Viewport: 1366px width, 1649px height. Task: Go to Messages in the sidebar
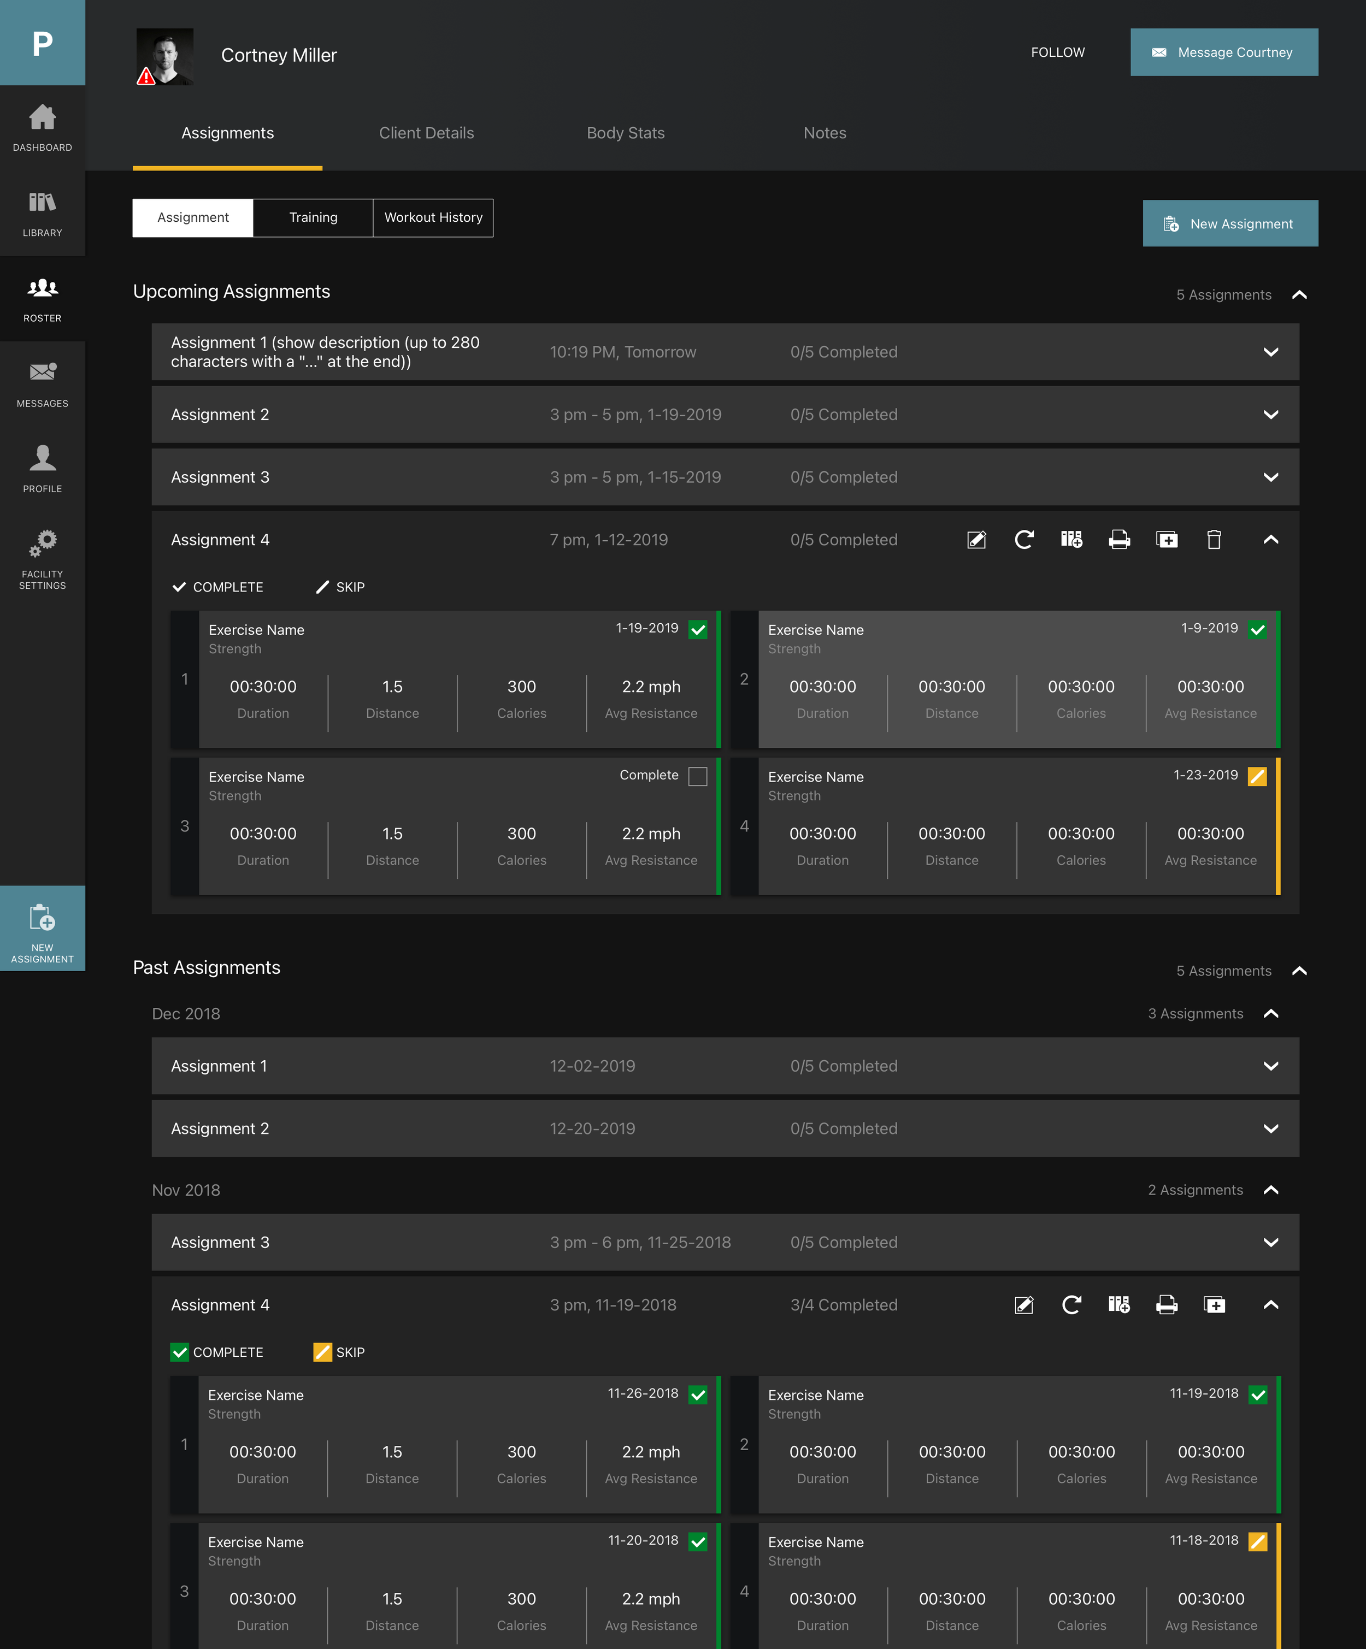click(x=43, y=384)
